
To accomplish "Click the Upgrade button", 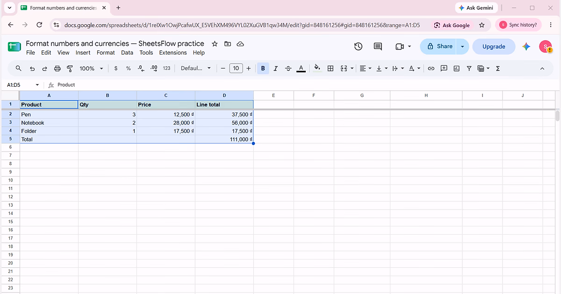I will pos(494,46).
